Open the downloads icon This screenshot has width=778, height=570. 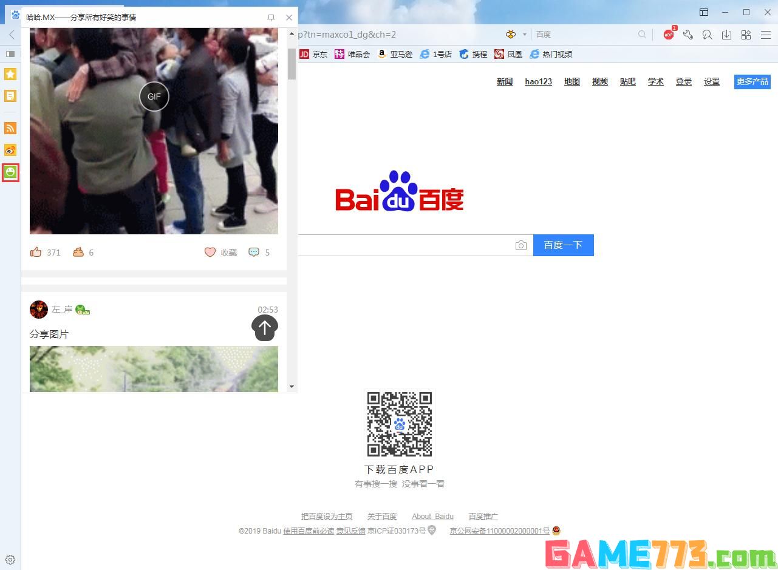pos(726,35)
